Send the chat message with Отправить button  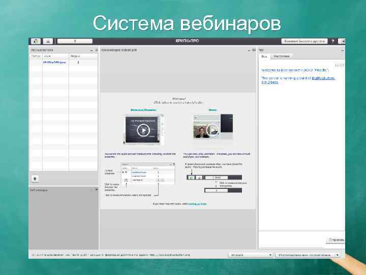(x=335, y=240)
